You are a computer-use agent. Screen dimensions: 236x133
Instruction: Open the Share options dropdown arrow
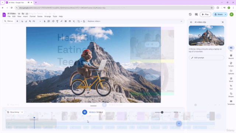coord(225,14)
